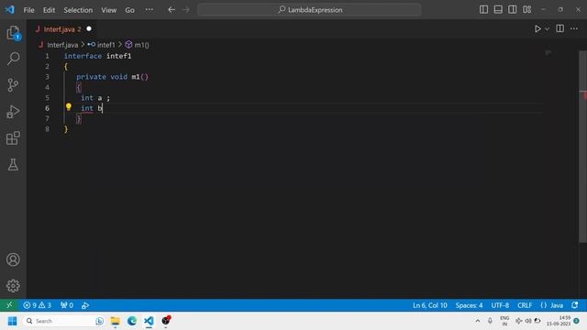
Task: Open the Explorer view in activity bar
Action: click(13, 33)
